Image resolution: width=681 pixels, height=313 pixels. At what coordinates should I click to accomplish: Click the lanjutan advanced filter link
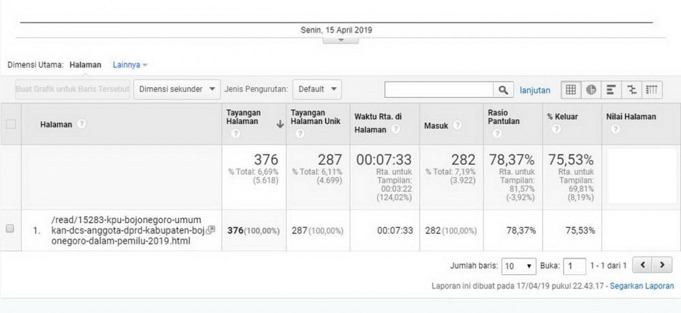pos(535,89)
